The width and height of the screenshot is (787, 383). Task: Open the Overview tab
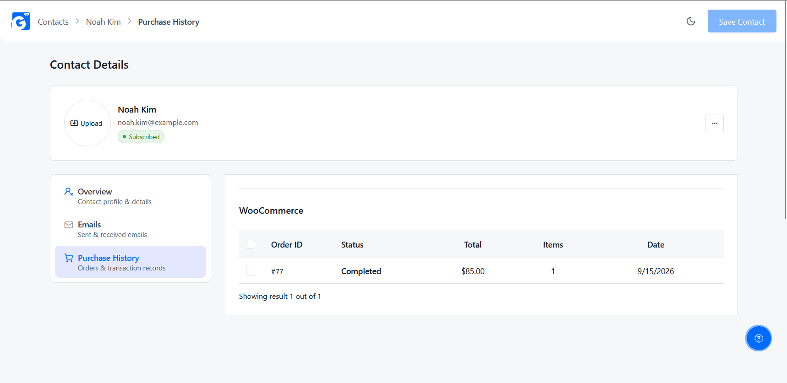[131, 196]
